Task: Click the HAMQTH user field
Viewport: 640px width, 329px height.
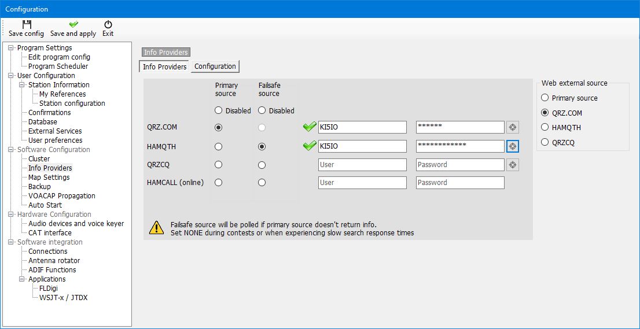Action: point(362,146)
